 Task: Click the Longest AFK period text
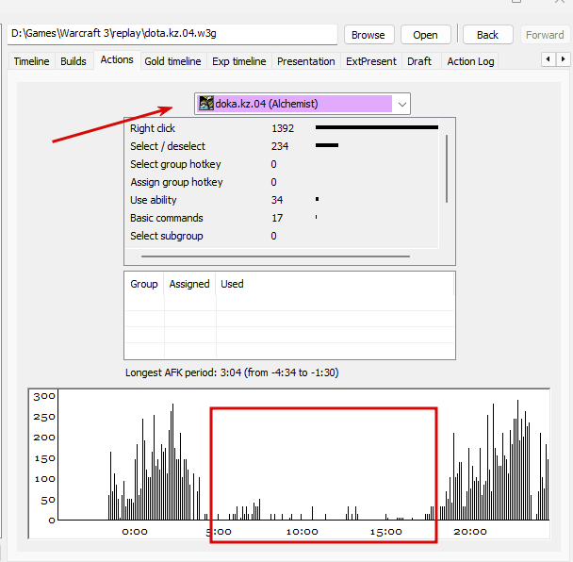click(x=232, y=372)
